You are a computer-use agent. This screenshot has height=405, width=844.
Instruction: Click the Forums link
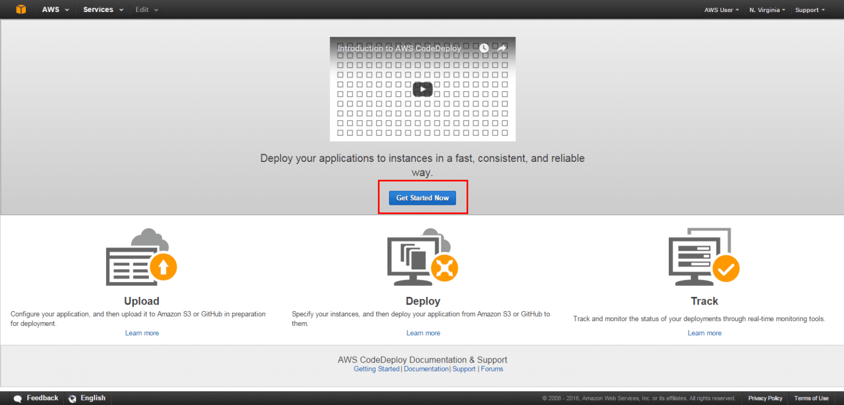[492, 369]
